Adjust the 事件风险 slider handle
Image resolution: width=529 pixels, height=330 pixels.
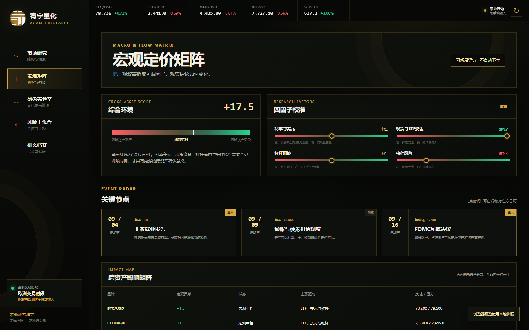pos(426,161)
